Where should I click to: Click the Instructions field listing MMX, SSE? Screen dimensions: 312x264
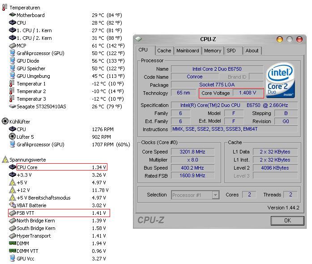pos(235,129)
